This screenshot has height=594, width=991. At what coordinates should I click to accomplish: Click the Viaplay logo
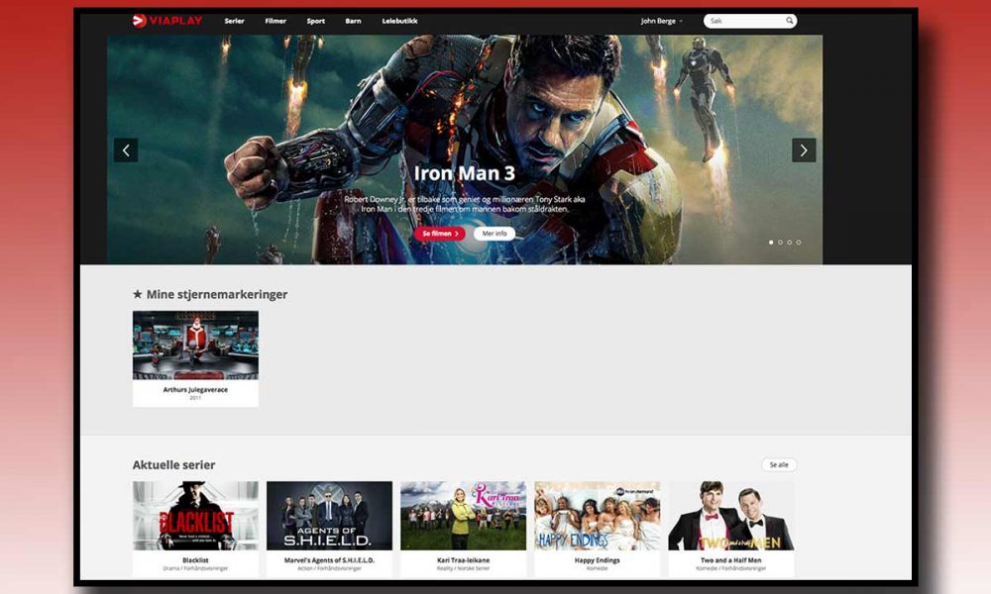tap(167, 21)
